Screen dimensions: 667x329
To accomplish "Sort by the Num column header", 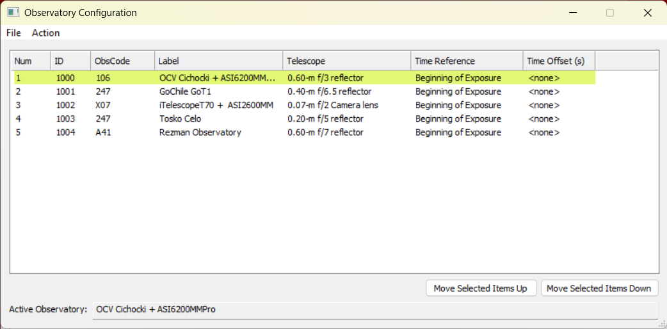I will tap(31, 61).
